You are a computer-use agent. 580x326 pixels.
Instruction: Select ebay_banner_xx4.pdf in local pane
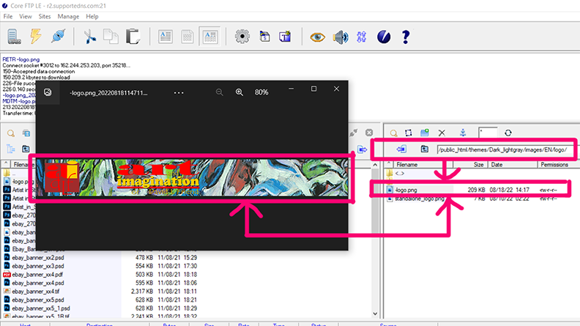click(x=37, y=275)
